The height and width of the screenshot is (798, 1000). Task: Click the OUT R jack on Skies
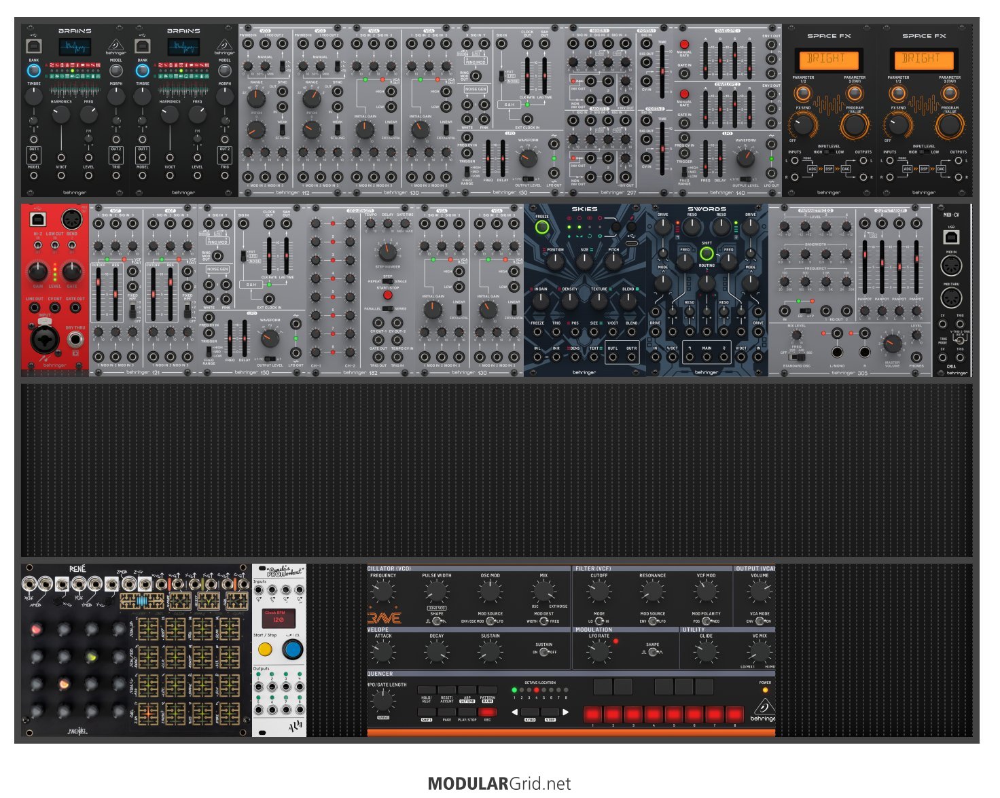click(x=631, y=357)
